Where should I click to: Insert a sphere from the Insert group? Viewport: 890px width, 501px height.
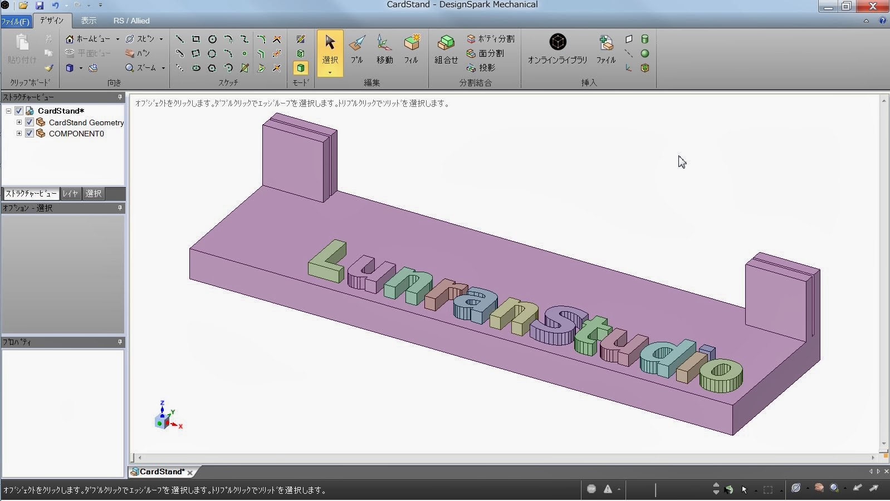[x=645, y=53]
